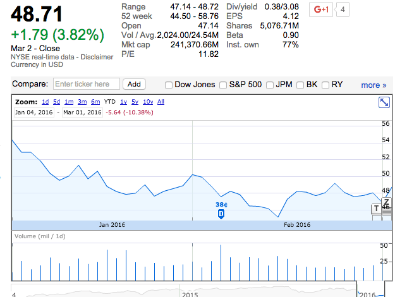
Task: Tick the BK comparison checkbox
Action: click(300, 85)
